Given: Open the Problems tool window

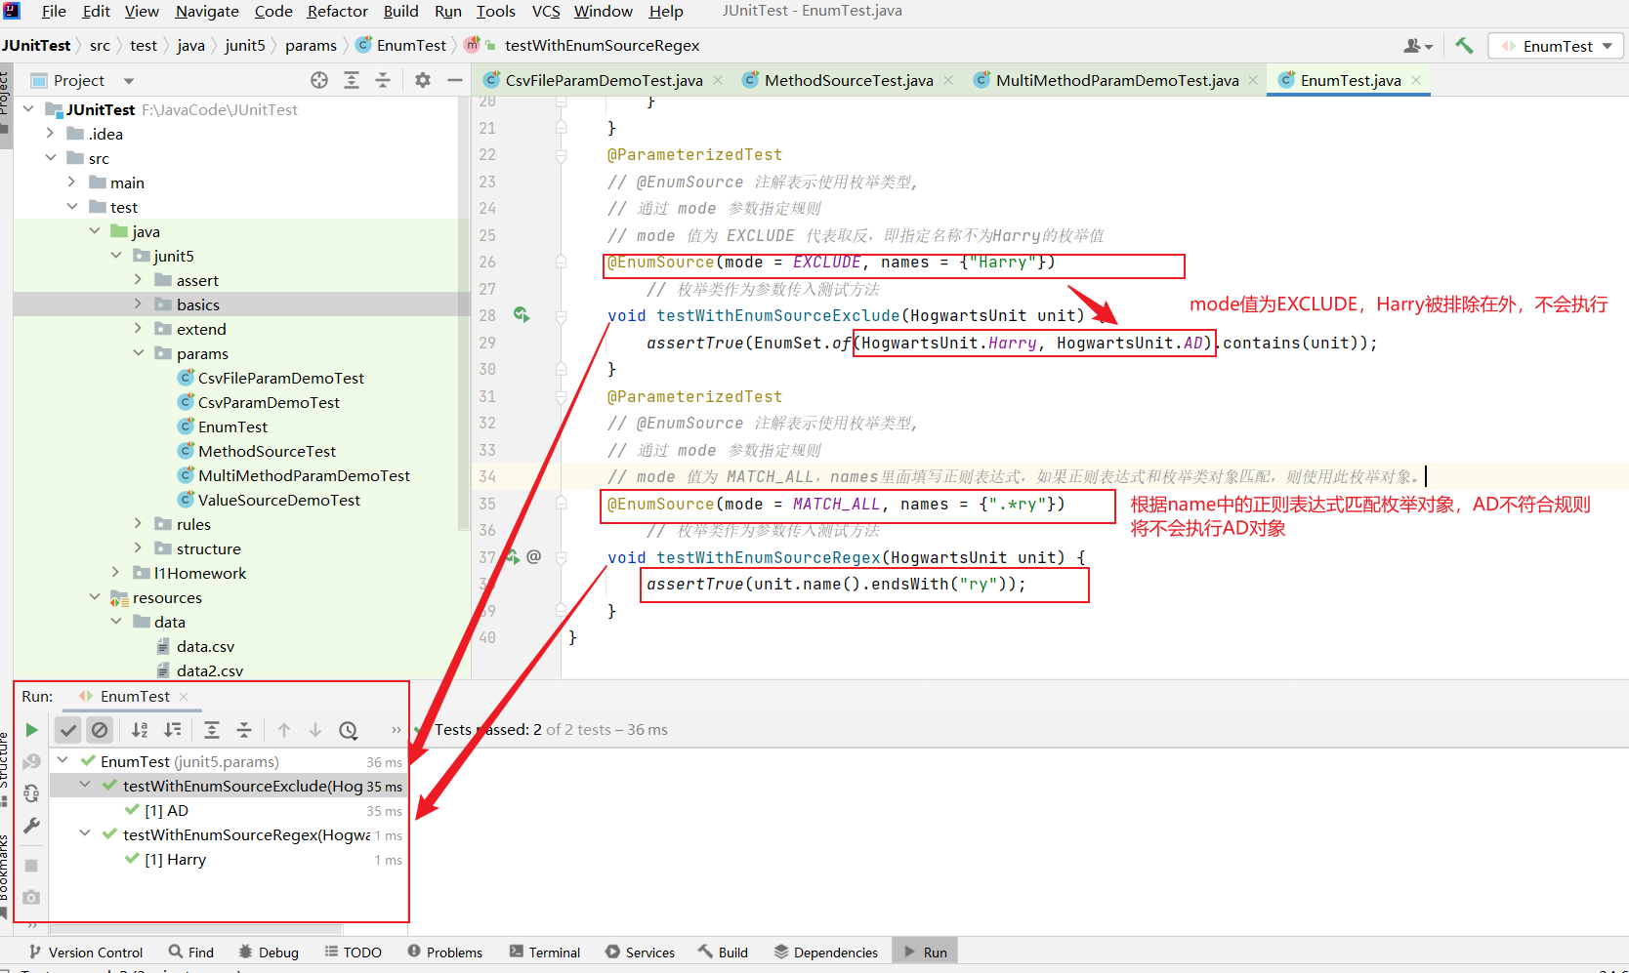Looking at the screenshot, I should click(x=445, y=953).
